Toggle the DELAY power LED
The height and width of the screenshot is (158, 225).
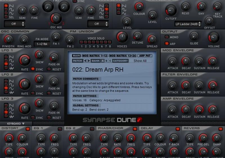coord(178,129)
